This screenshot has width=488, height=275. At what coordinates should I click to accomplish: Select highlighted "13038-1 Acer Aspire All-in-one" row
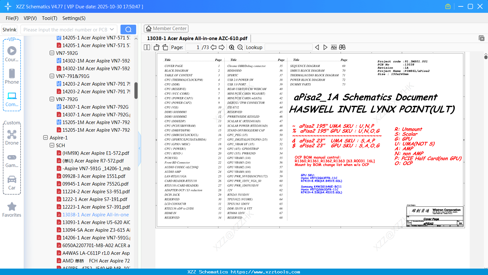point(93,214)
